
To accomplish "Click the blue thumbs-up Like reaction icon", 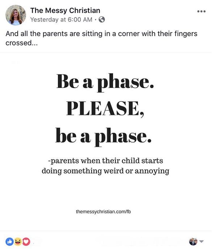I will tap(9, 241).
